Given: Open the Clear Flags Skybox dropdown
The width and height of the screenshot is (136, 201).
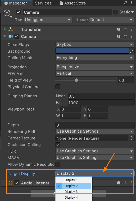Looking at the screenshot, I should 95,45.
